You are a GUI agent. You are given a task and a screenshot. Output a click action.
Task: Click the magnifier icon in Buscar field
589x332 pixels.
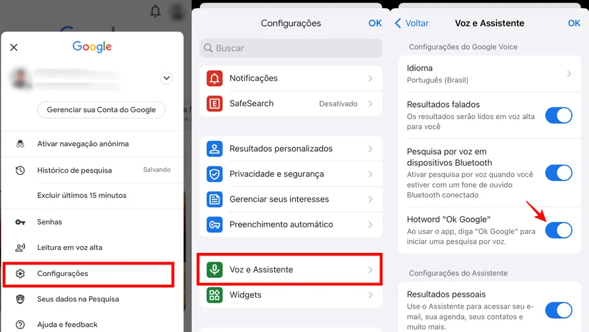point(208,48)
